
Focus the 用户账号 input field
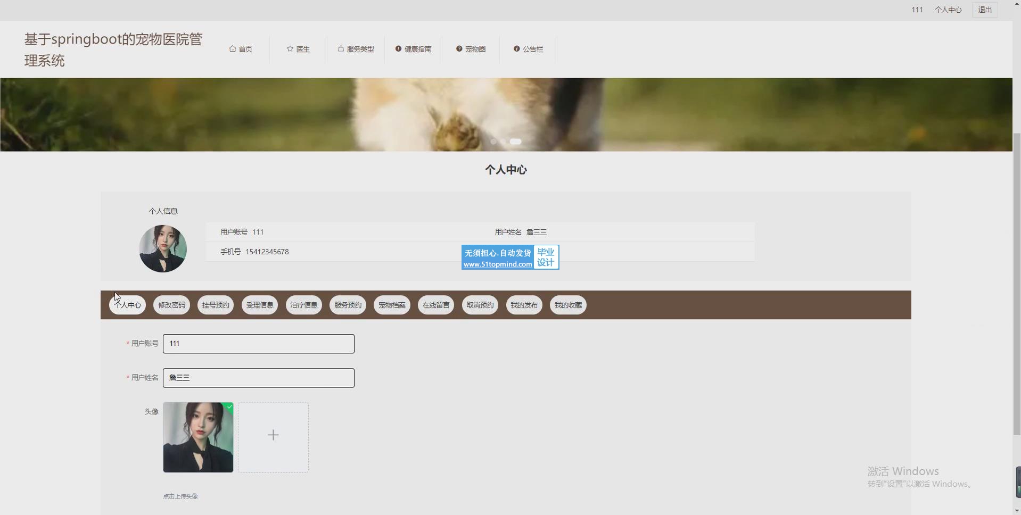259,344
